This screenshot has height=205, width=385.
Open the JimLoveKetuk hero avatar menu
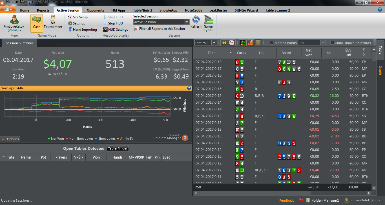click(14, 23)
